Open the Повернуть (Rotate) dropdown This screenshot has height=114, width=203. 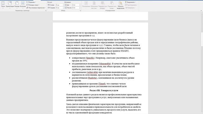point(130,8)
